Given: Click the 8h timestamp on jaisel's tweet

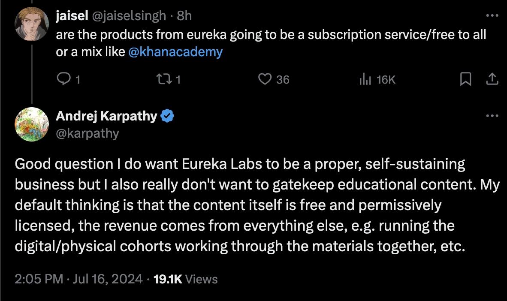Looking at the screenshot, I should pos(184,16).
